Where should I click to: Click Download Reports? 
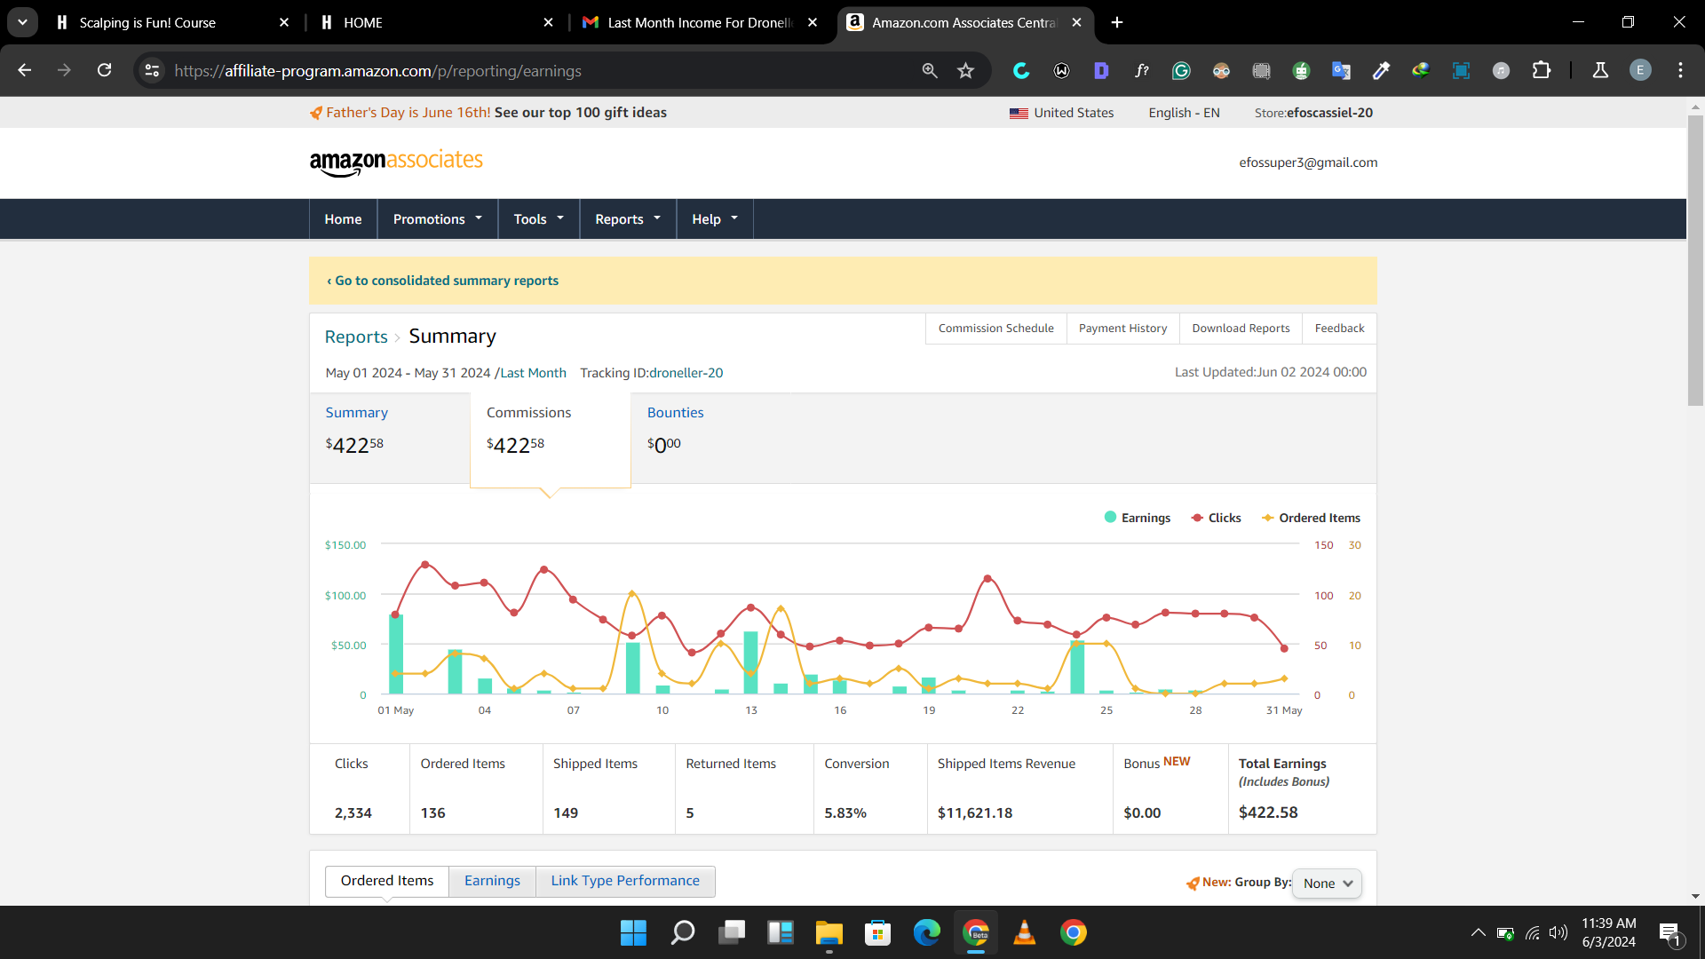(x=1241, y=329)
